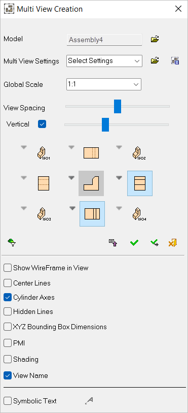
Task: Uncheck the Cylinder Axes checkbox
Action: pos(8,297)
